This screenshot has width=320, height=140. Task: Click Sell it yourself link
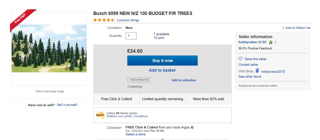(x=67, y=105)
